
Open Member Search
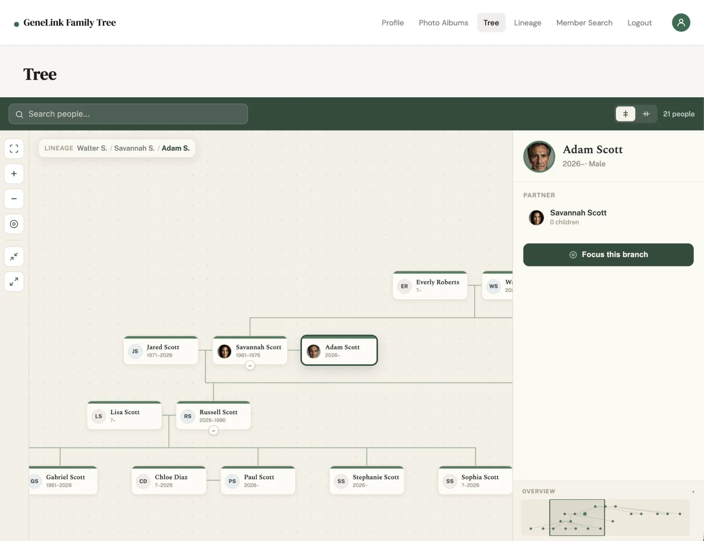click(x=584, y=23)
